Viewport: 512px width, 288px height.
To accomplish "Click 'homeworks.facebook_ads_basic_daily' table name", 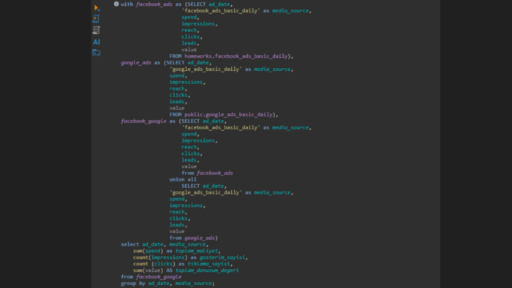I will click(236, 56).
